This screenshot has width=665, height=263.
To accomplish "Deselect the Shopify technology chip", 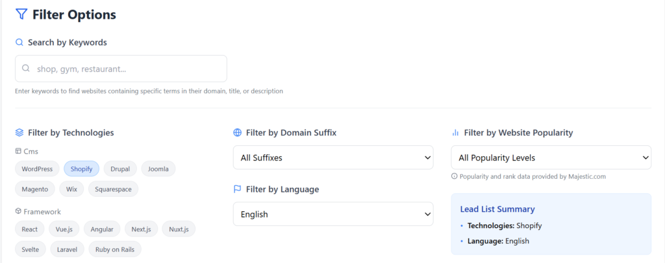I will point(81,169).
